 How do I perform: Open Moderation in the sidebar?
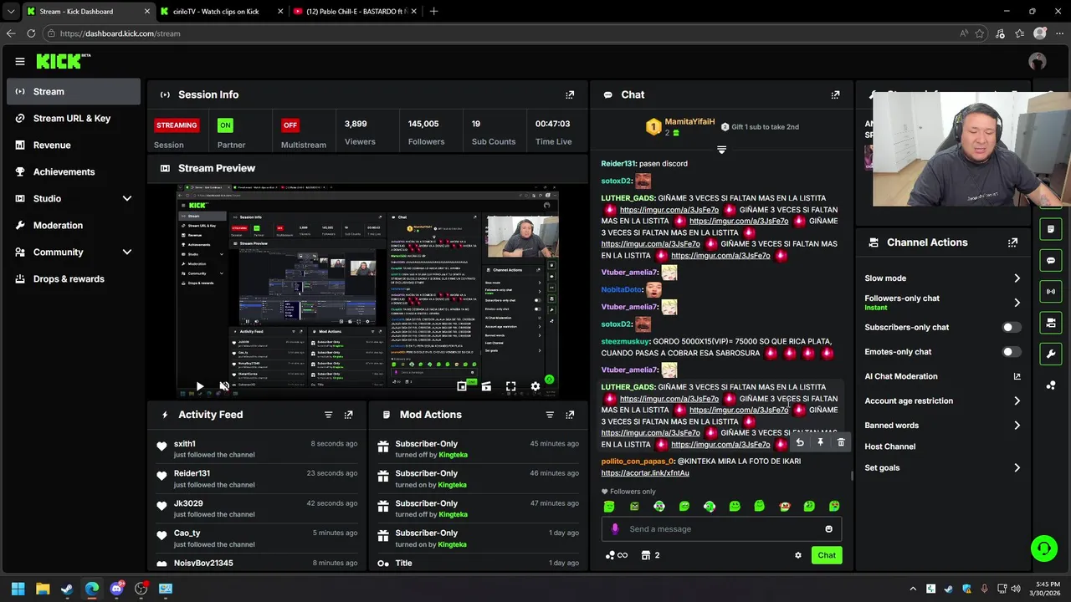pyautogui.click(x=74, y=225)
